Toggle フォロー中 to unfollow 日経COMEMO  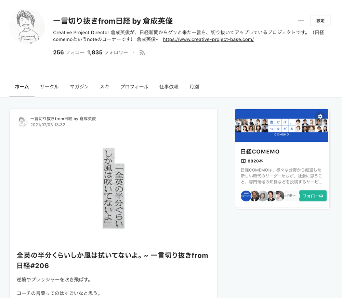point(313,196)
